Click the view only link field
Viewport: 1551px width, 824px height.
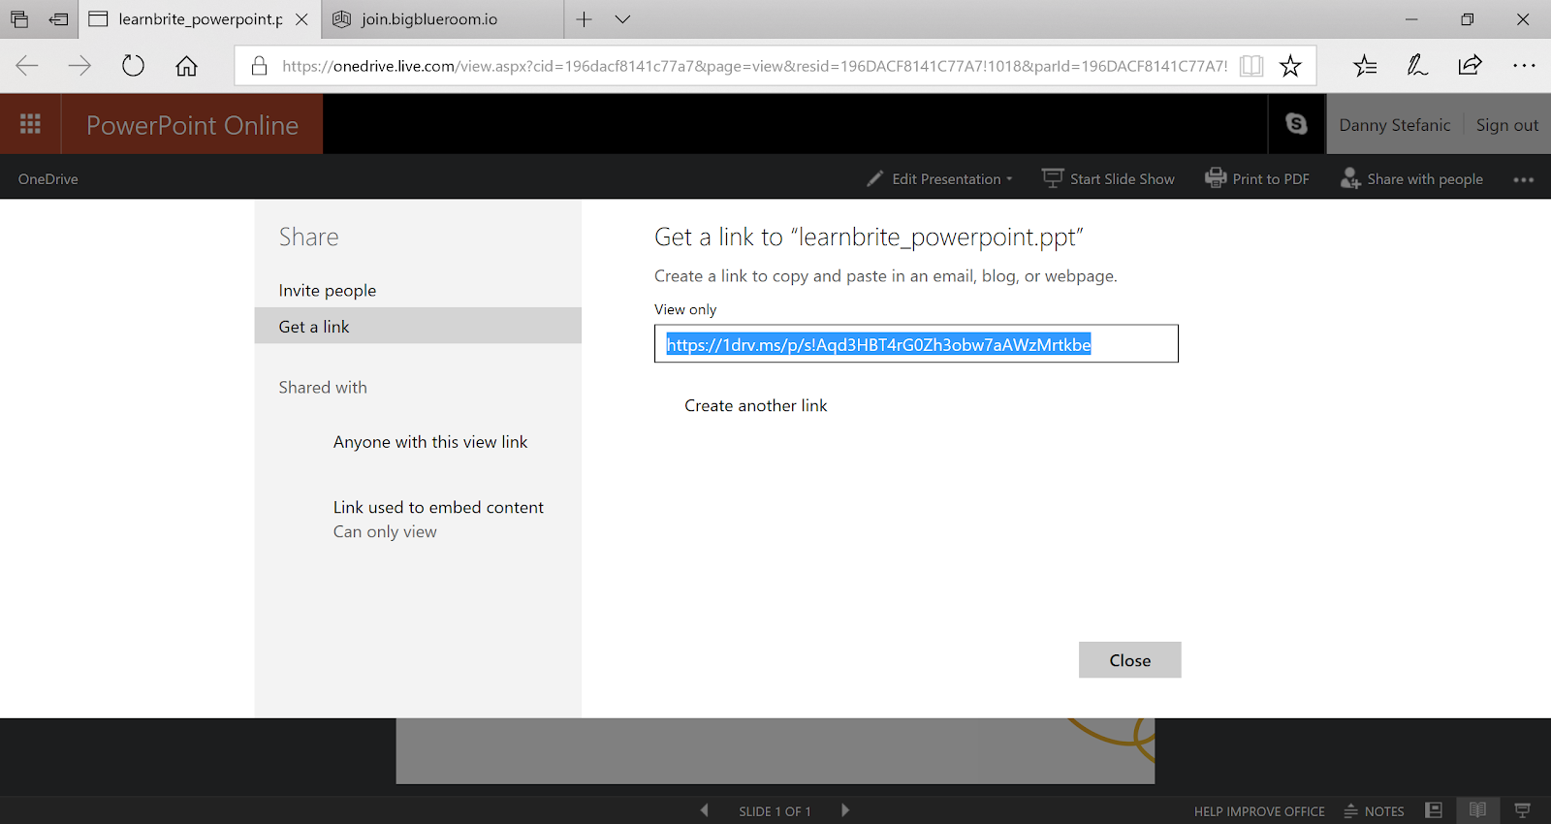[916, 344]
